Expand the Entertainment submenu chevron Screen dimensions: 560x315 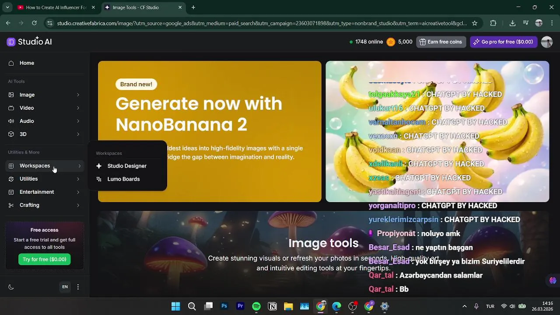coord(78,192)
